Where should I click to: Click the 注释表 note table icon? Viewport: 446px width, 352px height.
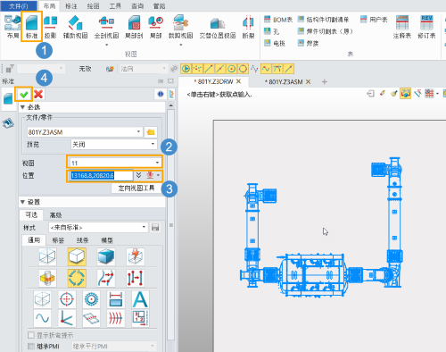(402, 27)
